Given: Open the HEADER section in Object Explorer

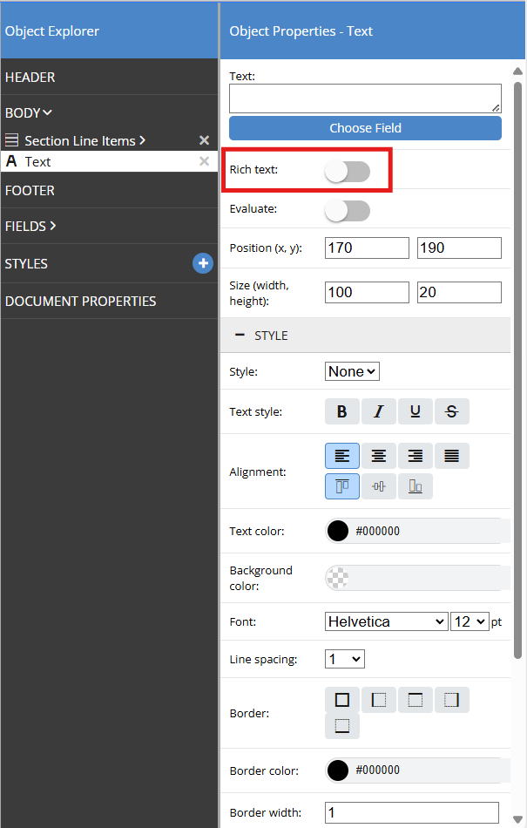Looking at the screenshot, I should (30, 78).
